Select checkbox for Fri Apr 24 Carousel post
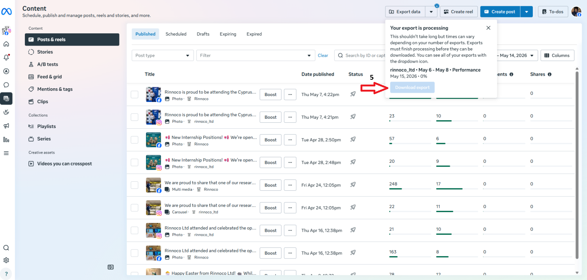Viewport: 587px width, 280px height. pyautogui.click(x=134, y=208)
